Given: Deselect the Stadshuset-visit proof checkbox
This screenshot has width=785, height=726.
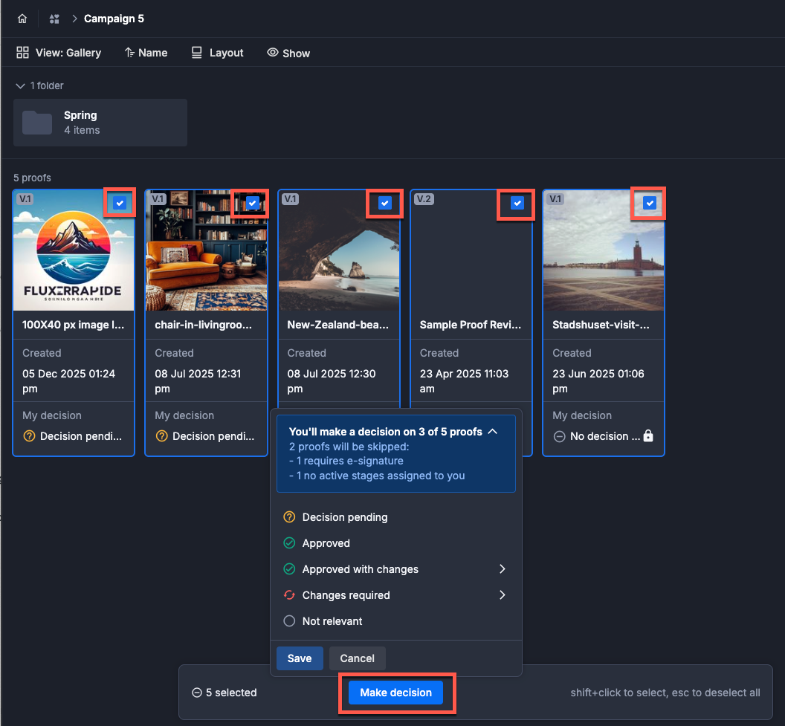Looking at the screenshot, I should (650, 203).
